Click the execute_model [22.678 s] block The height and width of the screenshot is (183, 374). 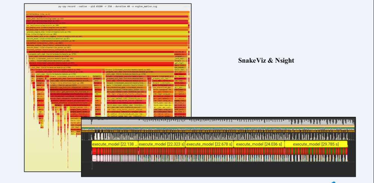pos(209,144)
